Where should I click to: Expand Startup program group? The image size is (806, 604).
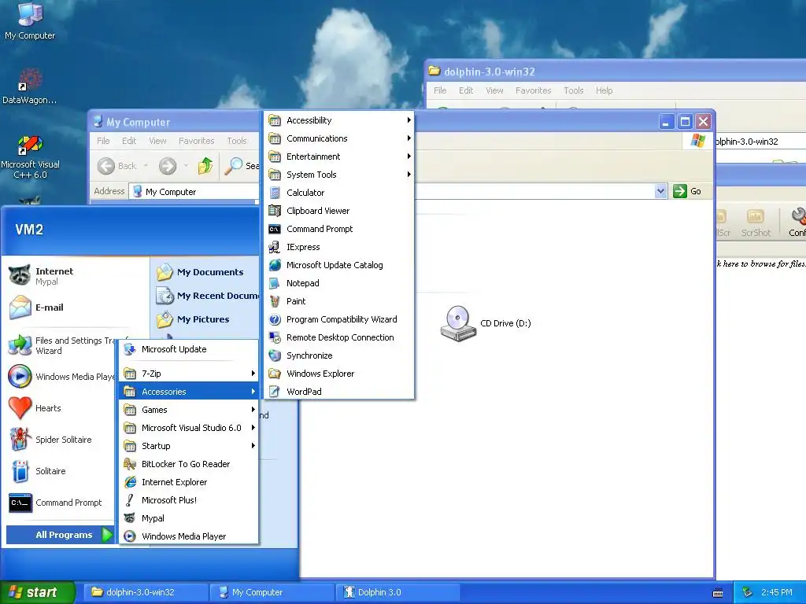[x=188, y=446]
